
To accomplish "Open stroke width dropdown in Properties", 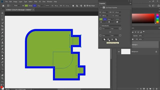I will click(x=113, y=19).
